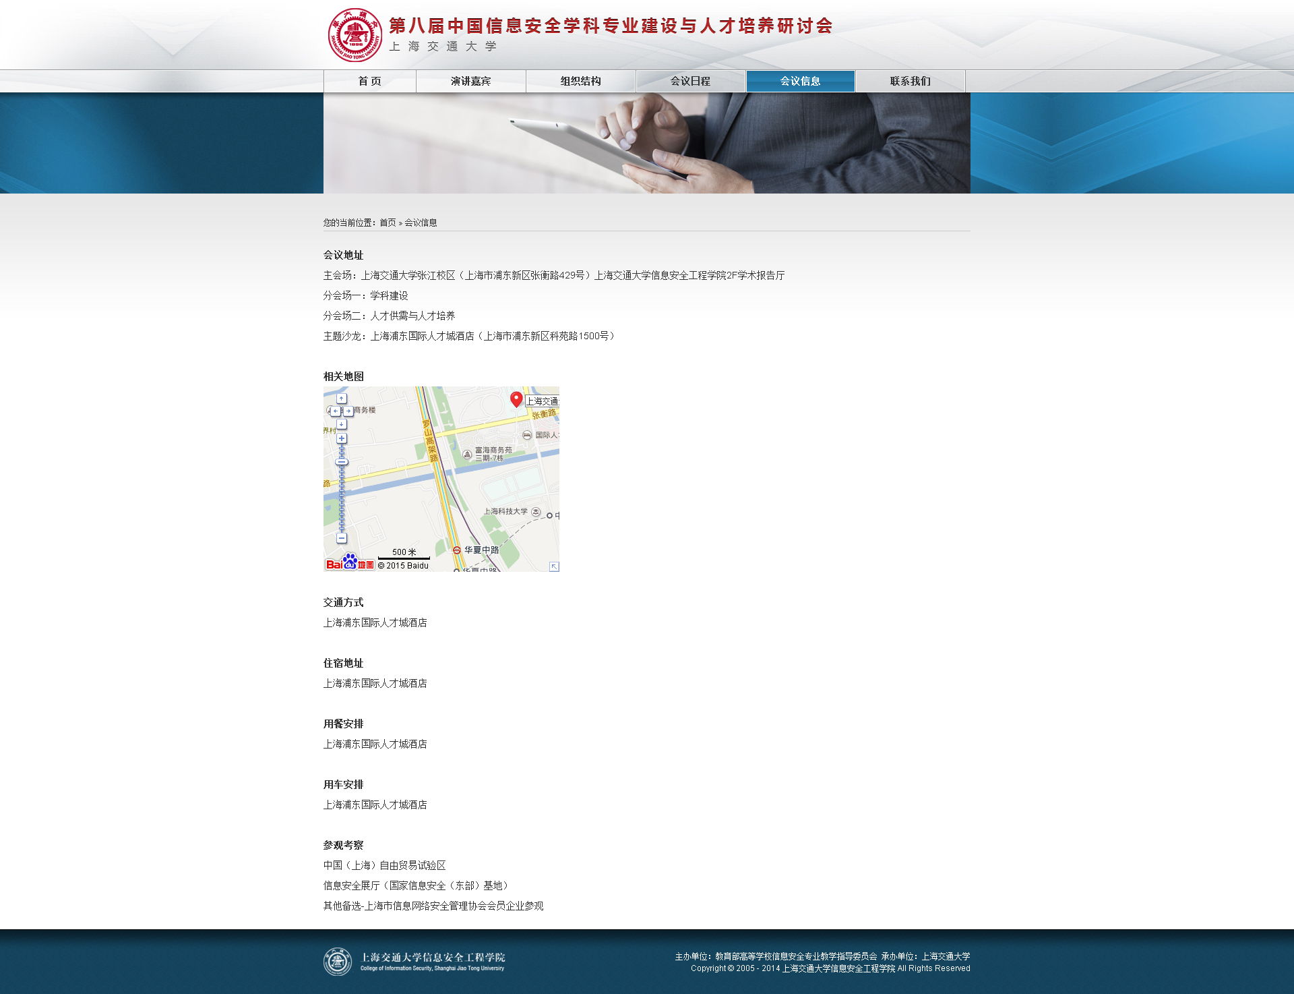Open the 首页 navigation tab
1294x994 pixels.
[369, 81]
